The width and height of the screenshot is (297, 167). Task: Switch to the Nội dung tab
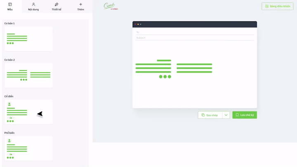[33, 7]
